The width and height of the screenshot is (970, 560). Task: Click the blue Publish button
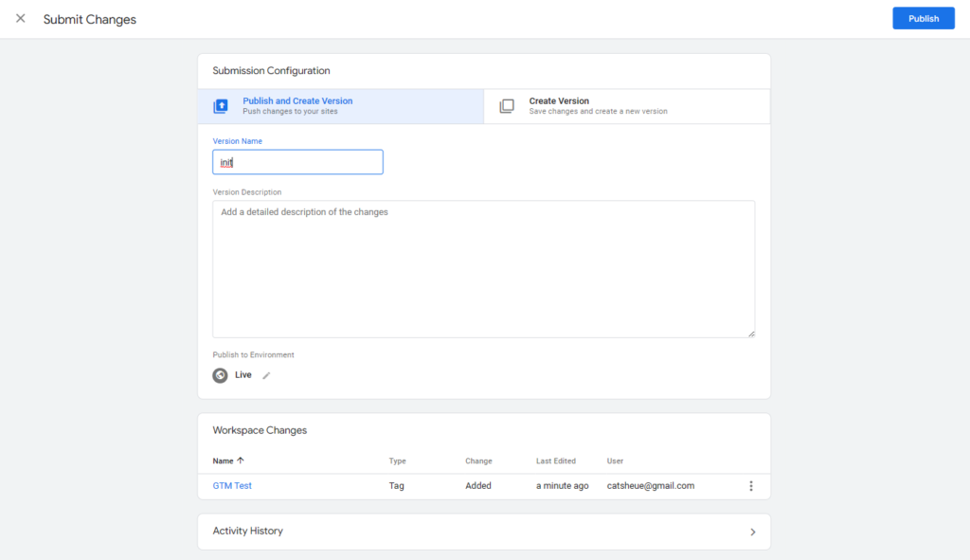pyautogui.click(x=923, y=19)
